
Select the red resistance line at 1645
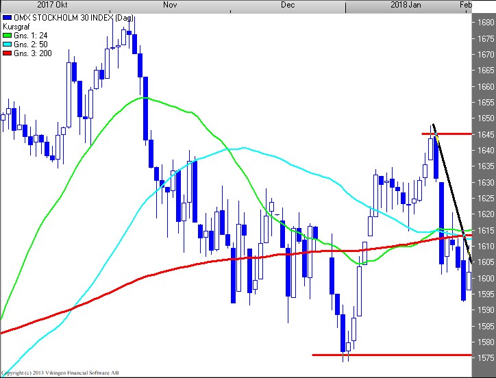[x=452, y=134]
